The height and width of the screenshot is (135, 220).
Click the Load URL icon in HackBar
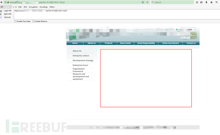pyautogui.click(x=1, y=11)
